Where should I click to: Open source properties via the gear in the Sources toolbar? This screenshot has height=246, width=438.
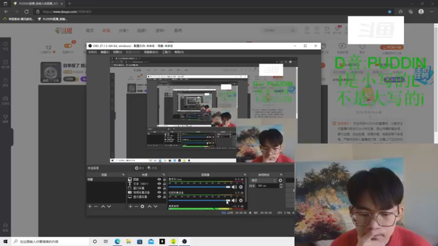pyautogui.click(x=142, y=207)
